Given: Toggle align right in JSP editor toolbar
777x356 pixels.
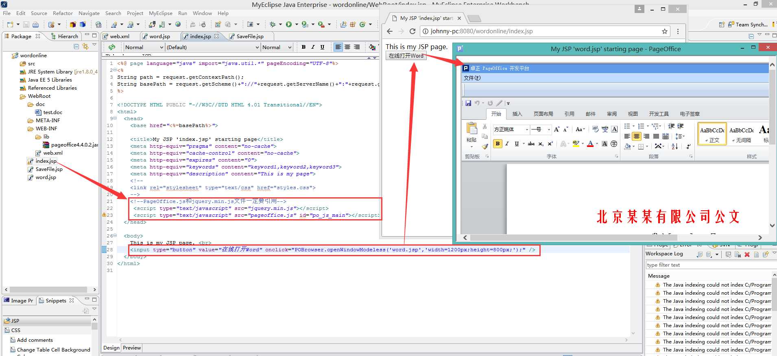Looking at the screenshot, I should tap(357, 47).
